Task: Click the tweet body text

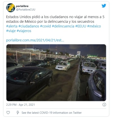Action: (55, 19)
